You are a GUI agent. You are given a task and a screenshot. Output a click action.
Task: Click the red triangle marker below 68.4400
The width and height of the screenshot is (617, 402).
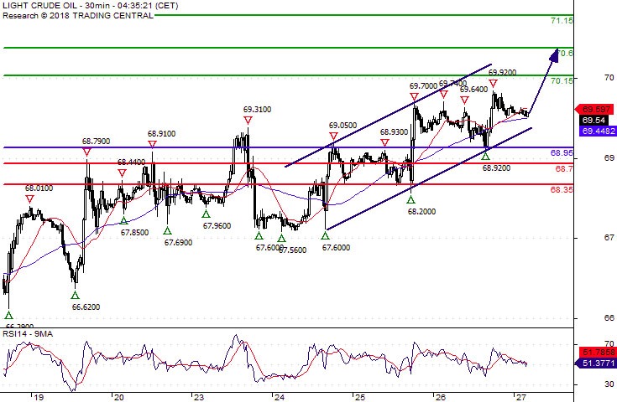tap(122, 173)
